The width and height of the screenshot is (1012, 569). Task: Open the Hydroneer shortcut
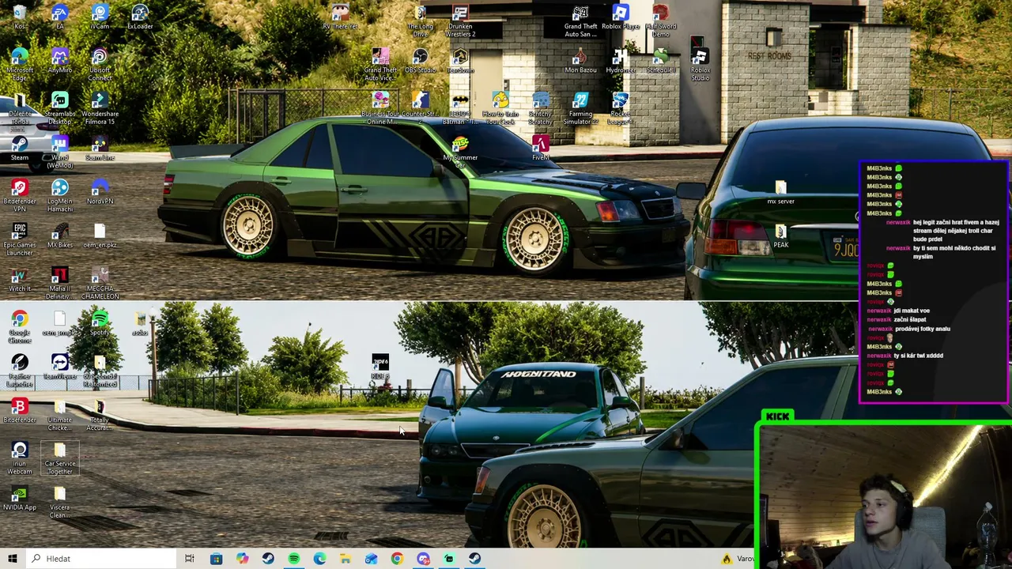[x=621, y=61]
